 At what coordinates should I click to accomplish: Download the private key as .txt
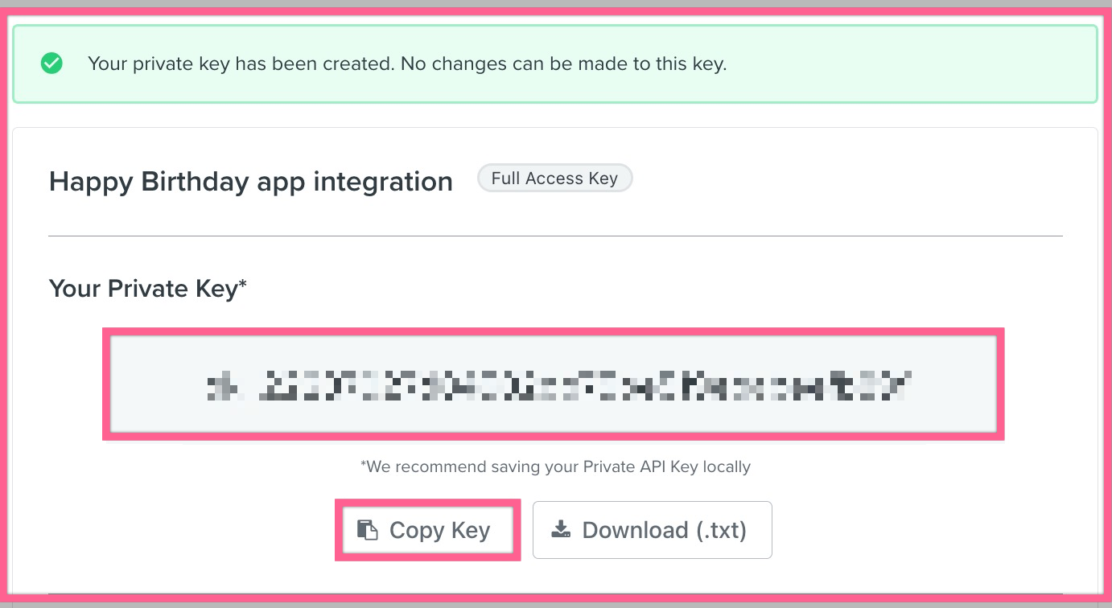click(x=652, y=530)
